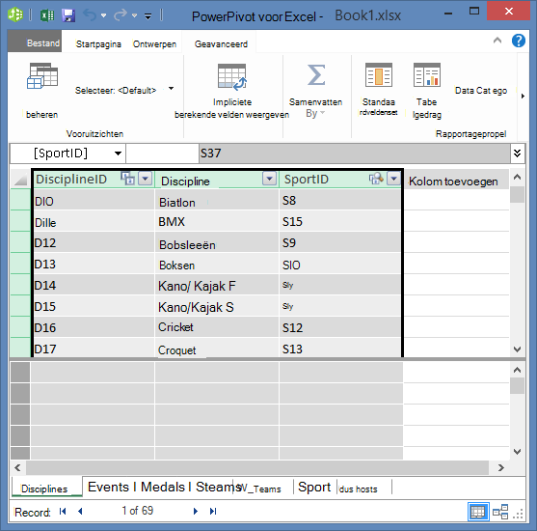537x531 pixels.
Task: Select SportID cell S12
Action: coord(340,327)
